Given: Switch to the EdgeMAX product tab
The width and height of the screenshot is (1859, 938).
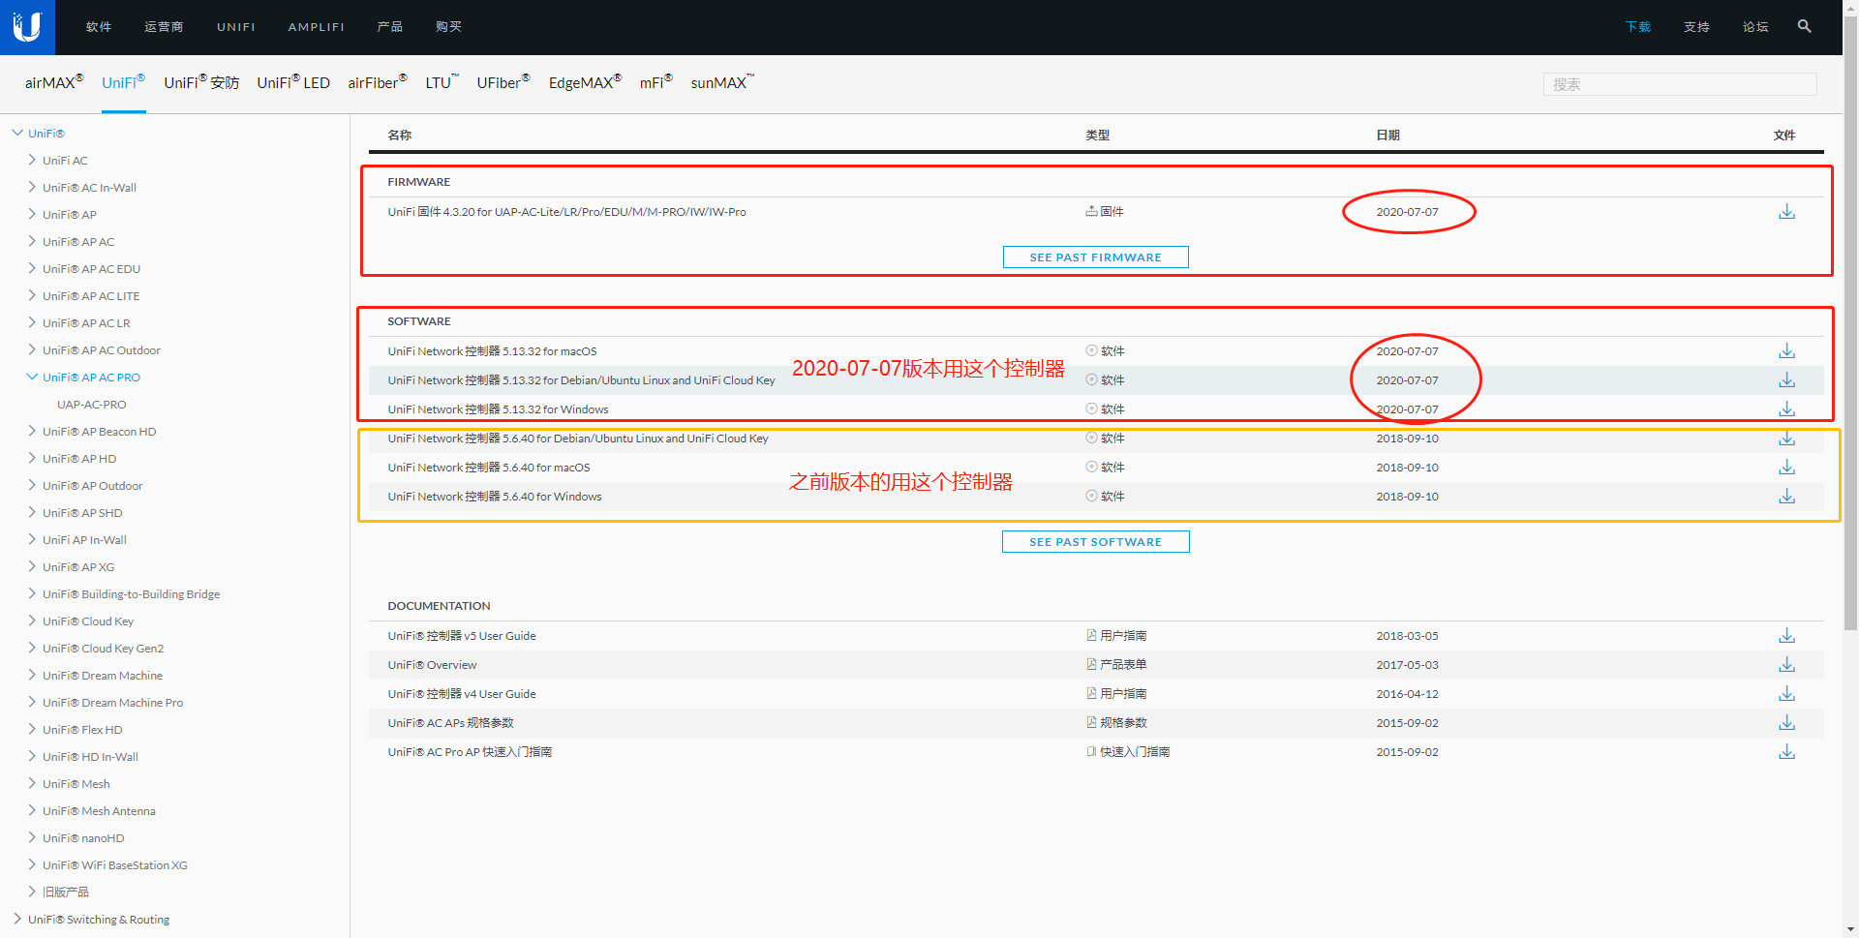Looking at the screenshot, I should tap(581, 82).
